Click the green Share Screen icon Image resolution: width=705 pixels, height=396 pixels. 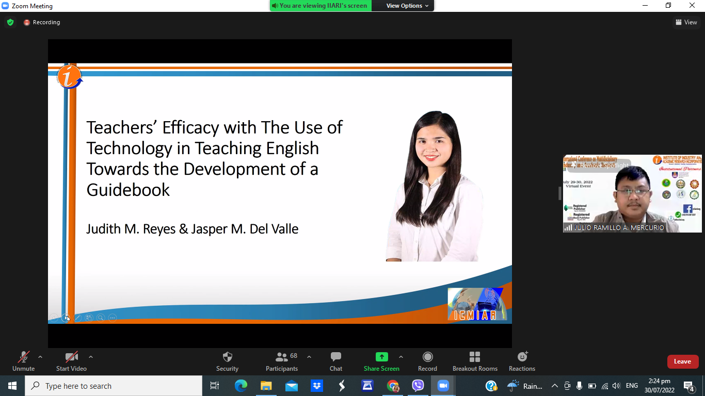(x=381, y=357)
